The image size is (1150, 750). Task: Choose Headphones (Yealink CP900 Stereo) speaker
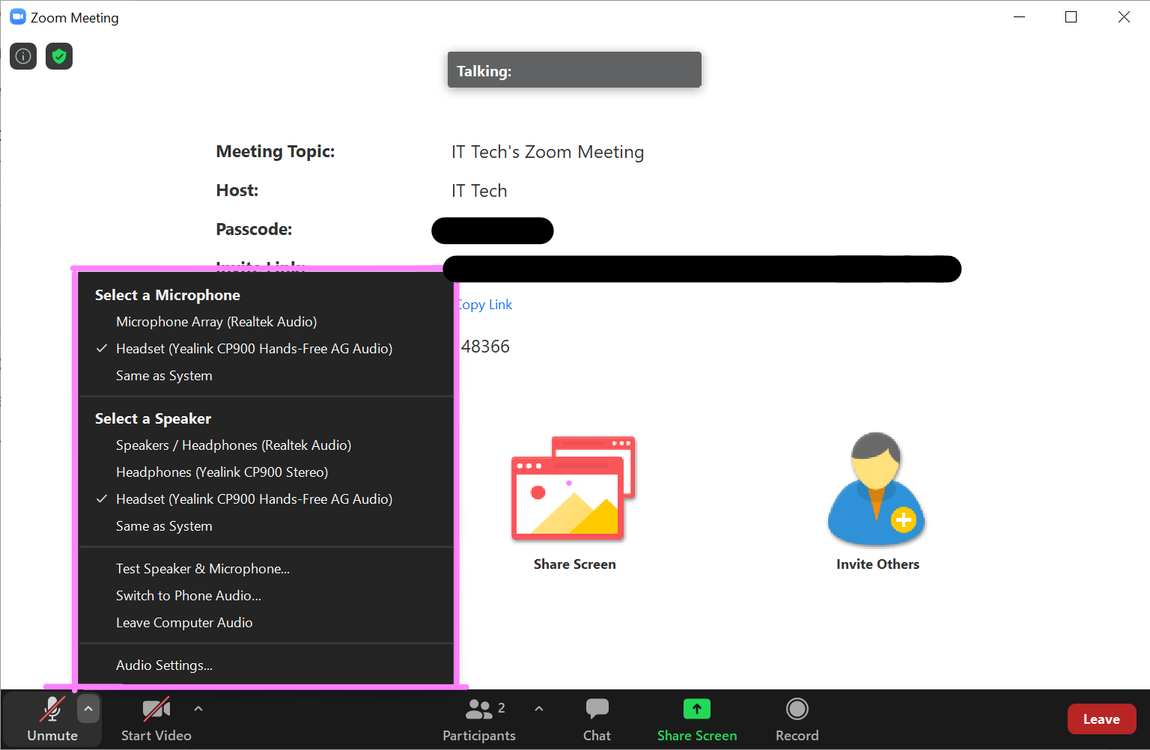pos(266,472)
